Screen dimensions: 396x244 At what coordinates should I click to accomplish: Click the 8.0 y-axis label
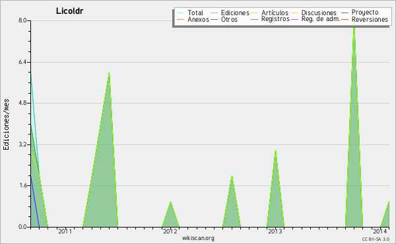coord(22,20)
